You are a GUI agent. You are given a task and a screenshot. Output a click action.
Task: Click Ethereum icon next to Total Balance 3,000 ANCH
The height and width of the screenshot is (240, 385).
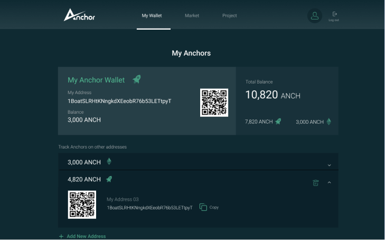[329, 122]
